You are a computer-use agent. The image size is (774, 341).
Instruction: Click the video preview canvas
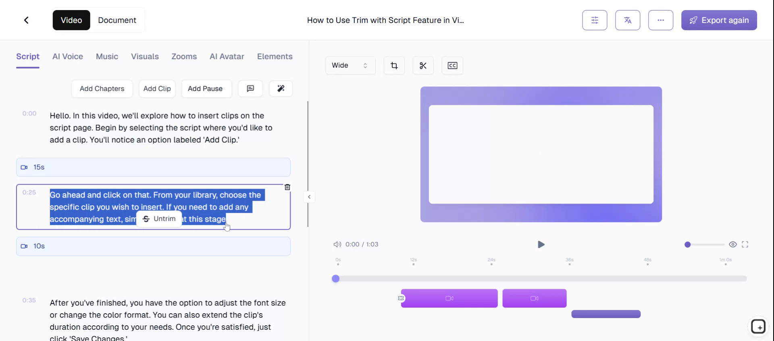pyautogui.click(x=541, y=154)
